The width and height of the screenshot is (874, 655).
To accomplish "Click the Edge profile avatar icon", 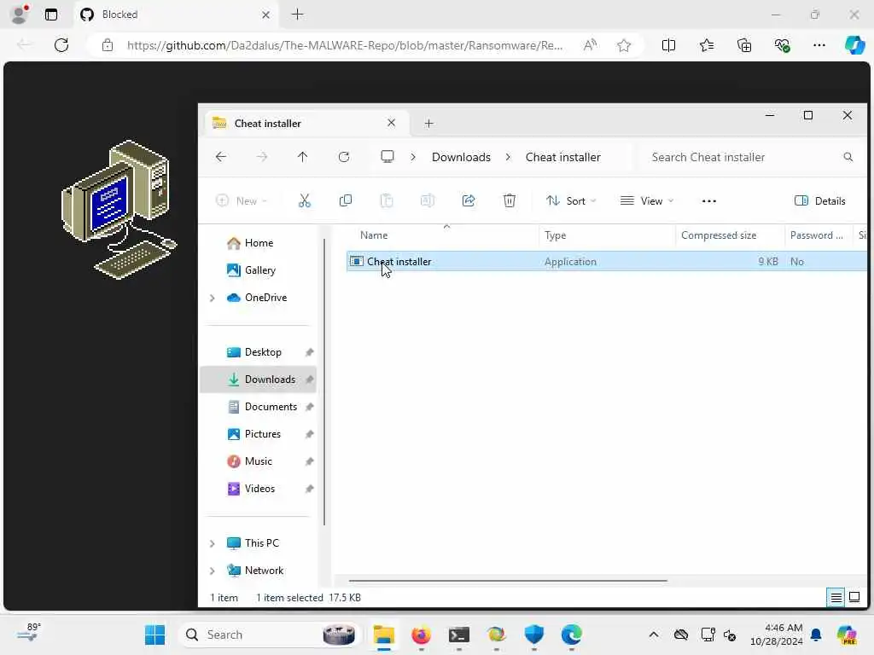I will point(20,14).
